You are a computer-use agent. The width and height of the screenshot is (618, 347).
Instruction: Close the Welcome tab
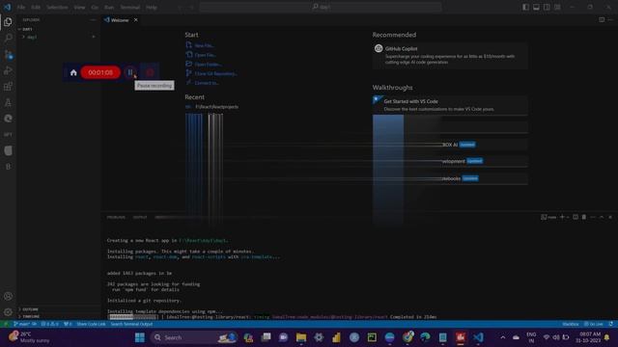coord(135,20)
